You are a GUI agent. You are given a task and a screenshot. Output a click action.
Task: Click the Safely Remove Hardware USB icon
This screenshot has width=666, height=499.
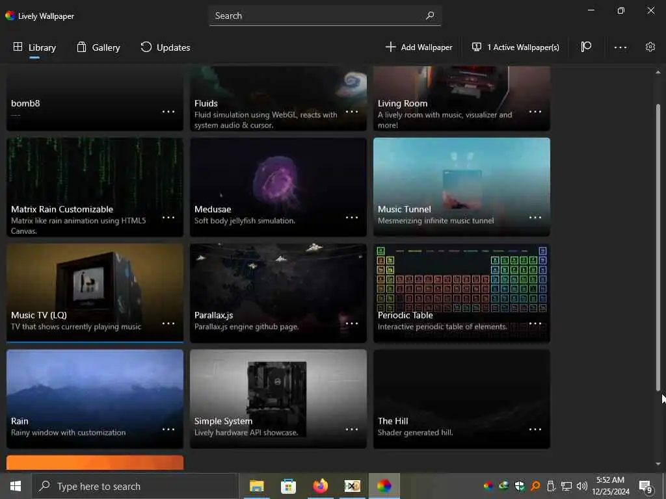551,486
